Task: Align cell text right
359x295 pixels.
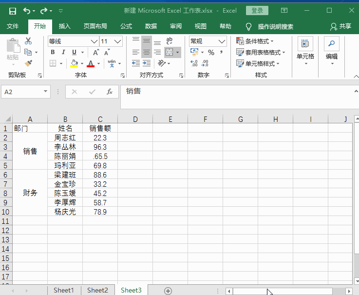Action: tap(157, 52)
